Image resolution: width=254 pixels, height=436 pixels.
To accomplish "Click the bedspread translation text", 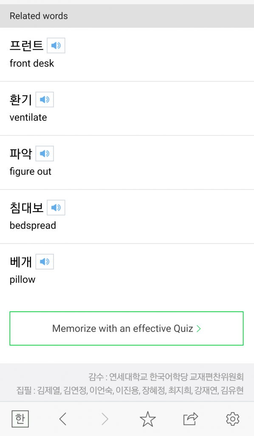I will coord(33,225).
